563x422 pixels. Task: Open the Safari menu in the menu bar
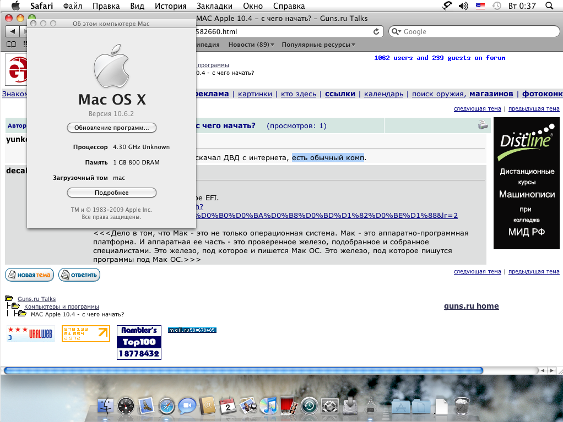41,6
